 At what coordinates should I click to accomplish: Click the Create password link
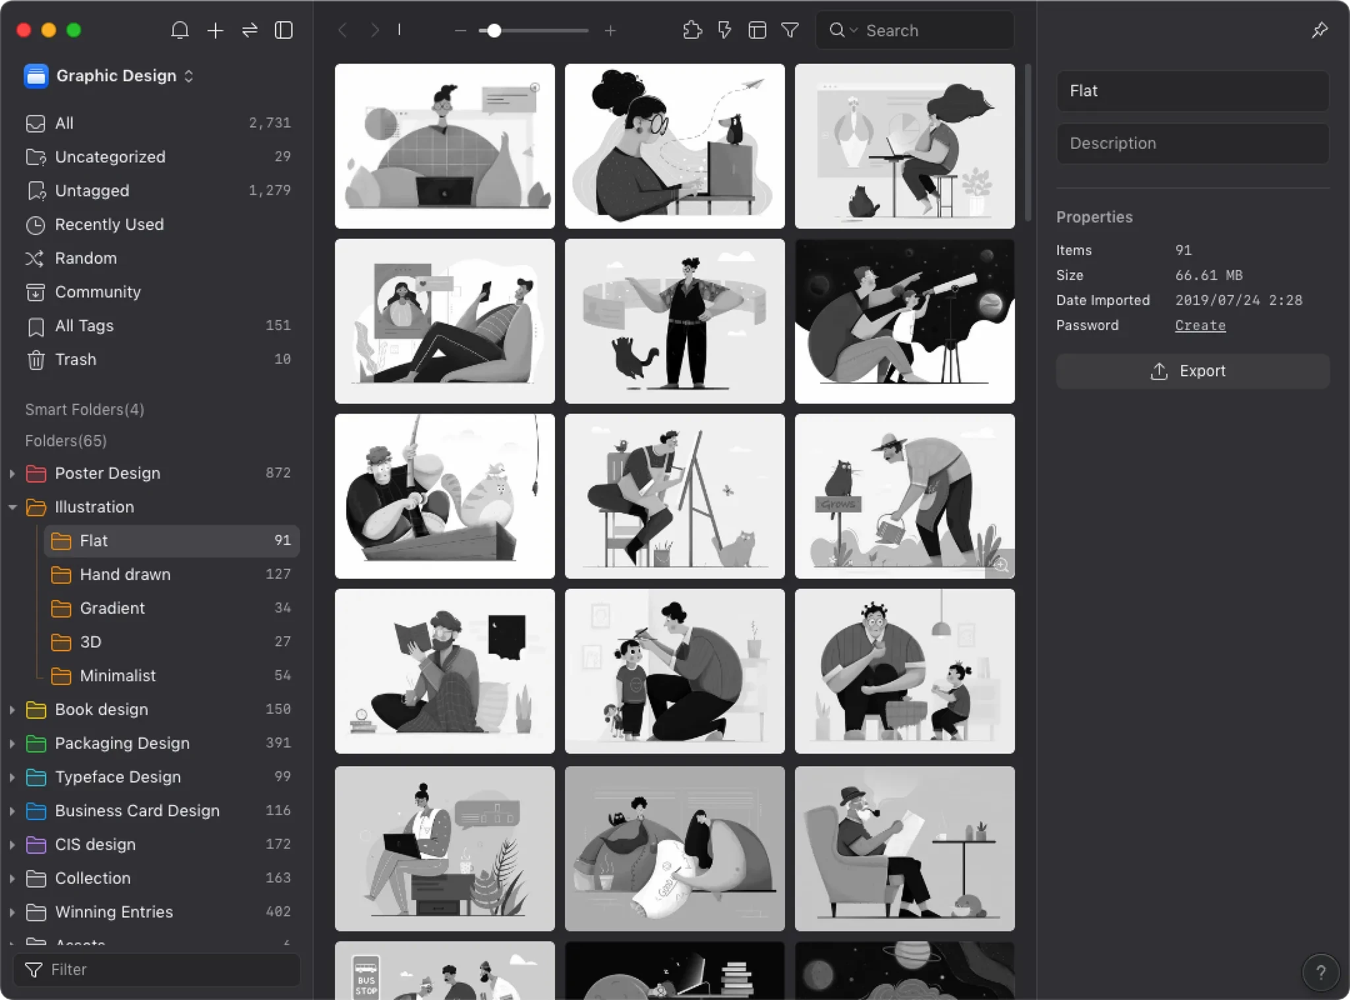(1200, 325)
